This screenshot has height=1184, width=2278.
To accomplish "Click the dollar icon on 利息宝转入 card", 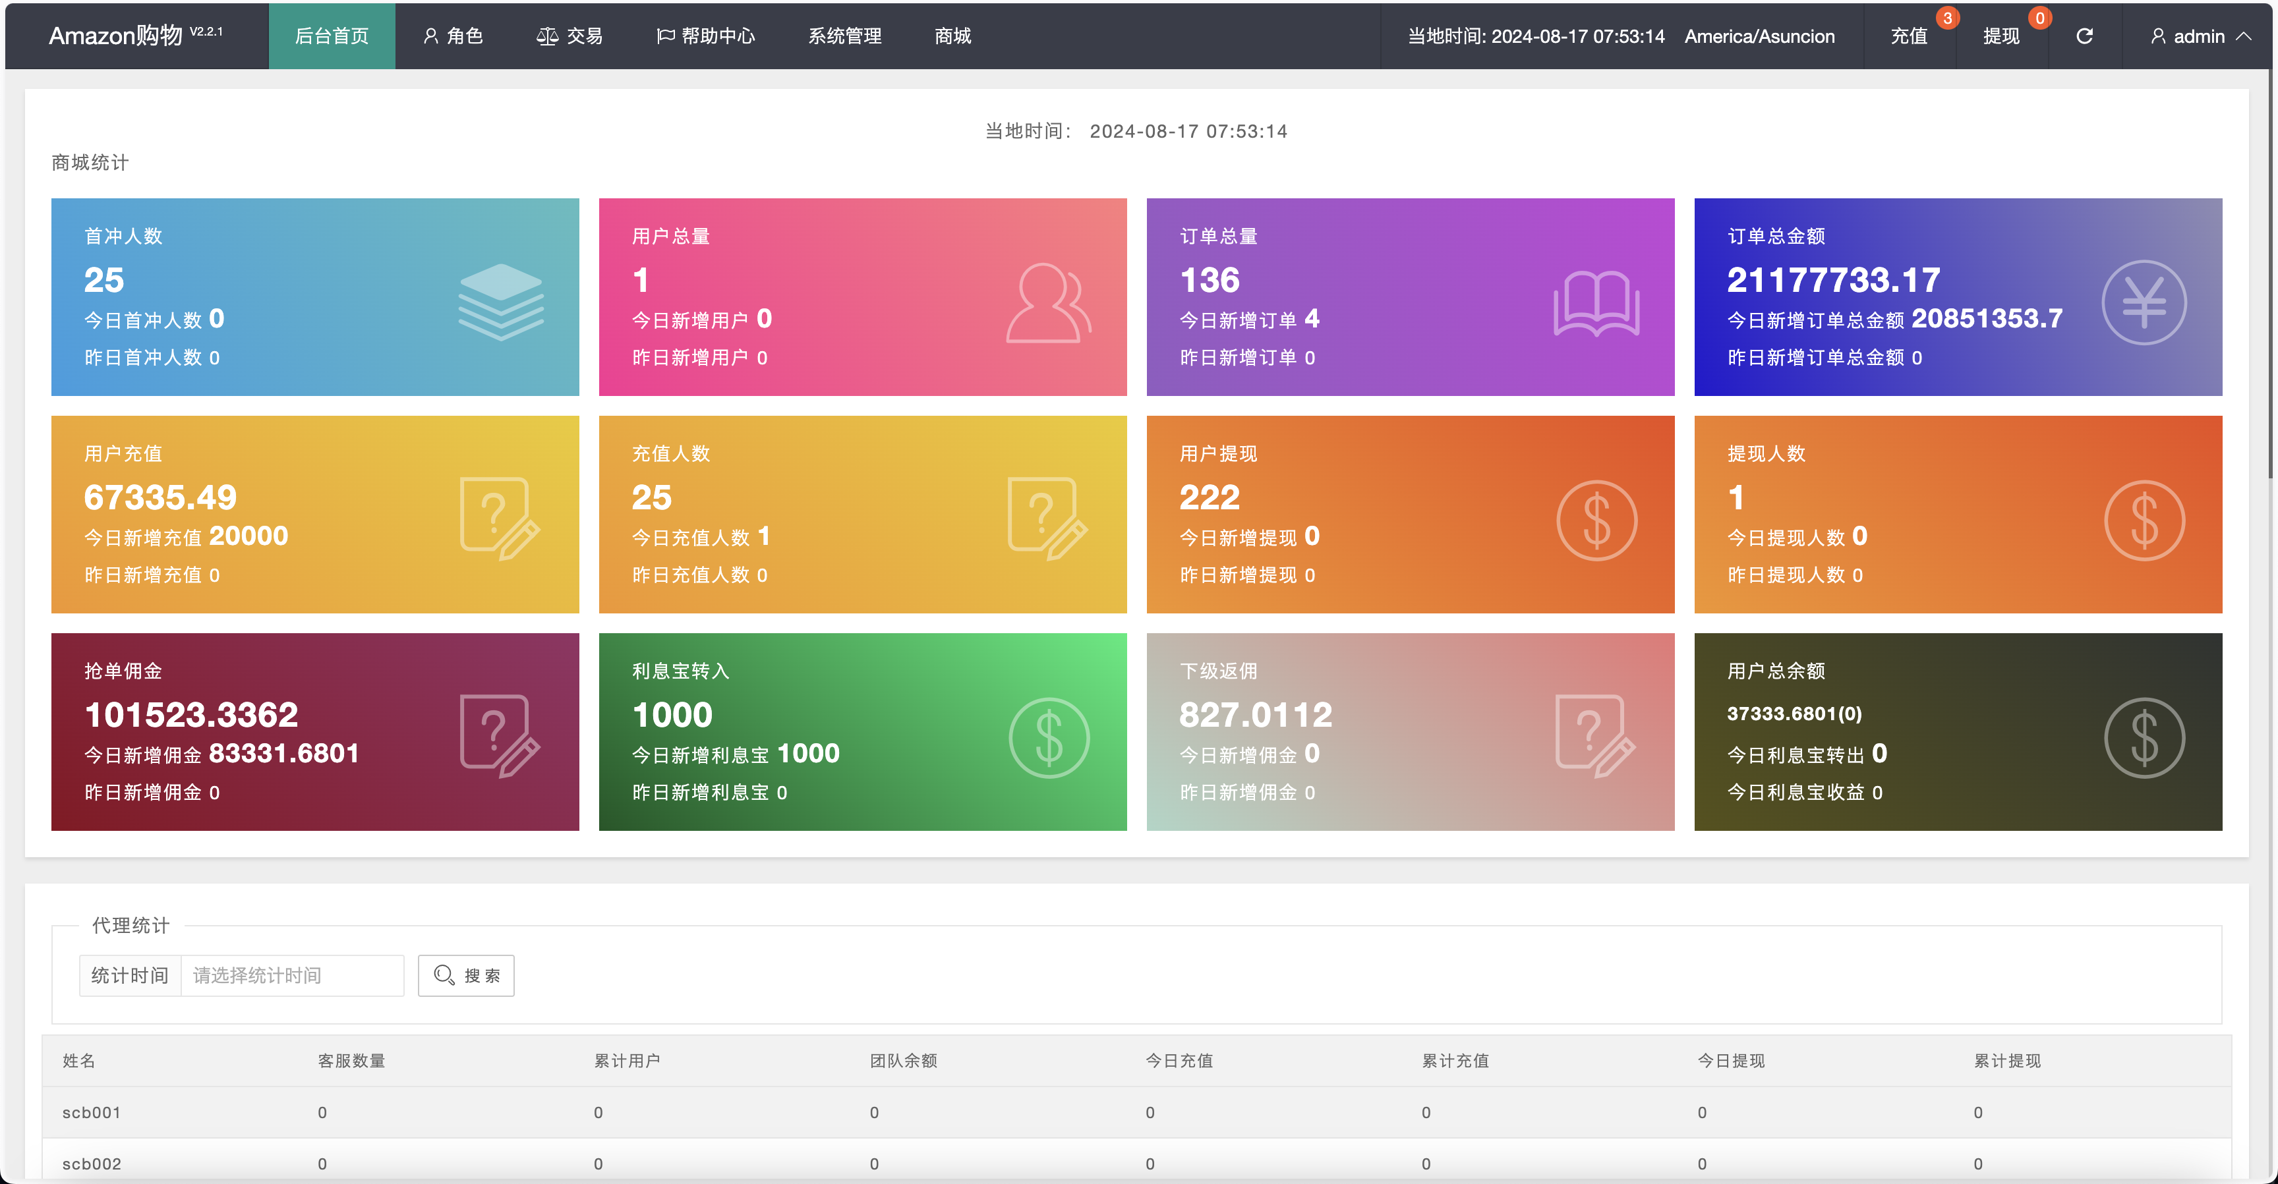I will [x=1049, y=737].
